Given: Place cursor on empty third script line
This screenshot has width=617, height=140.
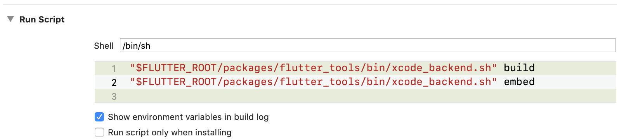Looking at the screenshot, I should pos(355,96).
